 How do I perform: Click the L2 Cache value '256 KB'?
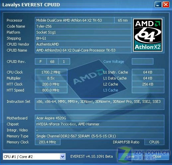(148, 84)
